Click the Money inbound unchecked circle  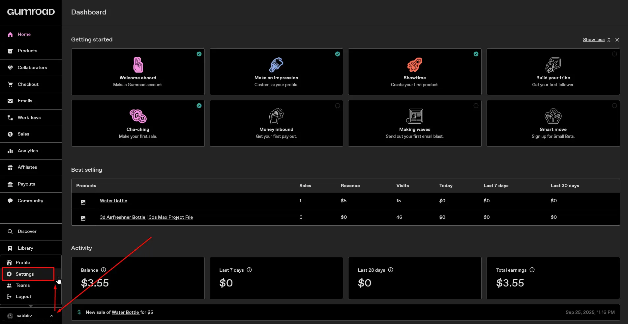point(338,106)
